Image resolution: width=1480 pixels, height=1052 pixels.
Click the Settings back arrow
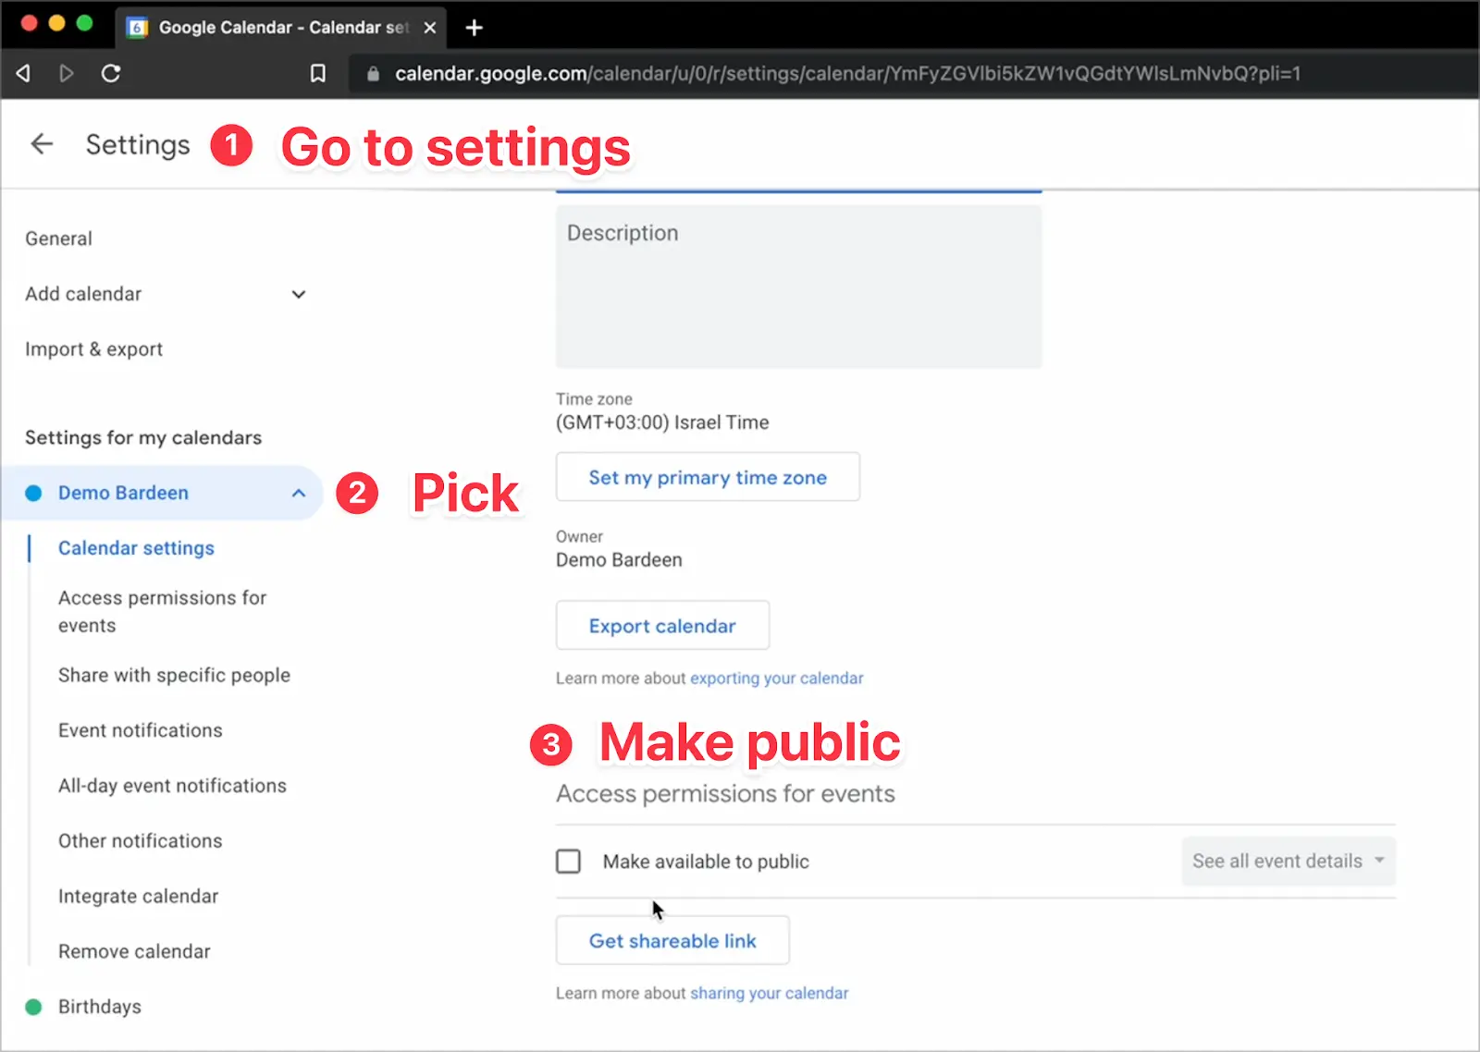pos(41,144)
